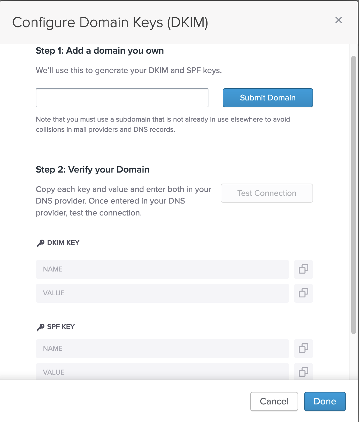The height and width of the screenshot is (422, 359).
Task: Click the key icon beside DKIM KEY
Action: (39, 242)
